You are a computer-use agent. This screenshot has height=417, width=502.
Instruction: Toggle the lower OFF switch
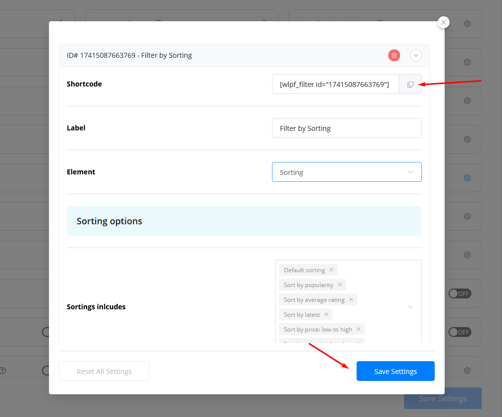click(x=459, y=332)
